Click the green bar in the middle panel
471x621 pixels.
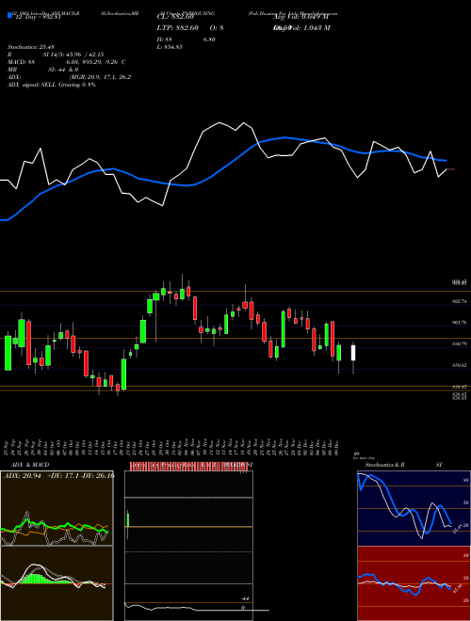tap(128, 520)
